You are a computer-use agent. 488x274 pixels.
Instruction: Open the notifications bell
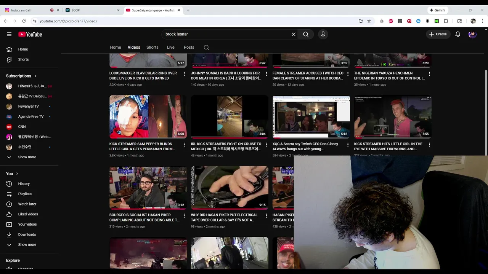(x=458, y=34)
